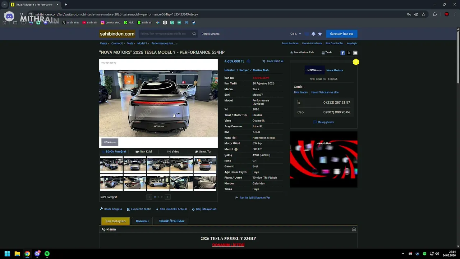Click the browser address bar URL
460x259 pixels.
(117, 14)
